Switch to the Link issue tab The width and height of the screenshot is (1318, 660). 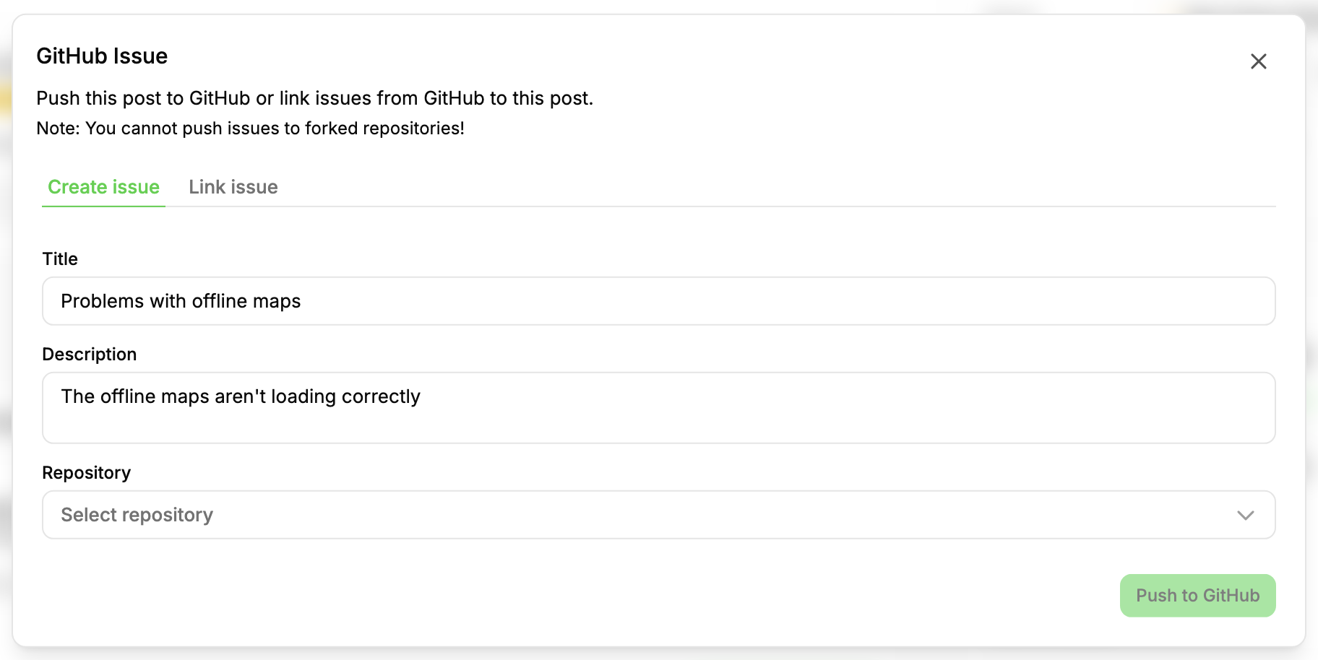[233, 187]
